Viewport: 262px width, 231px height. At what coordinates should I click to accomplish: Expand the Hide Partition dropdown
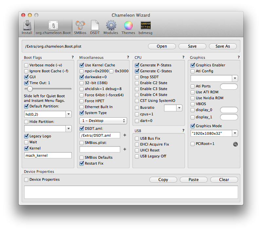pyautogui.click(x=68, y=128)
